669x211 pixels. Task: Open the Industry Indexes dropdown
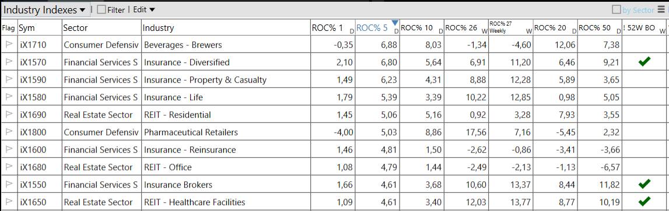pos(45,10)
